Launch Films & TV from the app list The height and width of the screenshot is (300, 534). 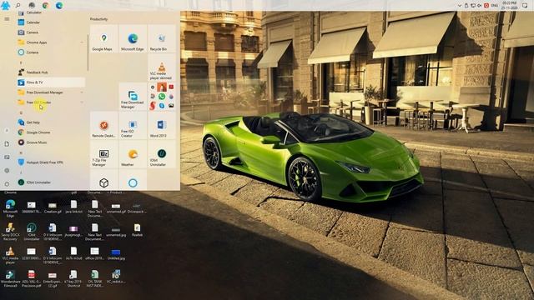pyautogui.click(x=51, y=82)
